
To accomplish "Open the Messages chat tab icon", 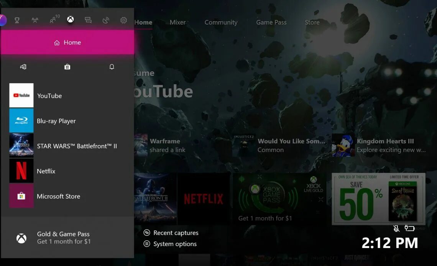I will click(88, 20).
